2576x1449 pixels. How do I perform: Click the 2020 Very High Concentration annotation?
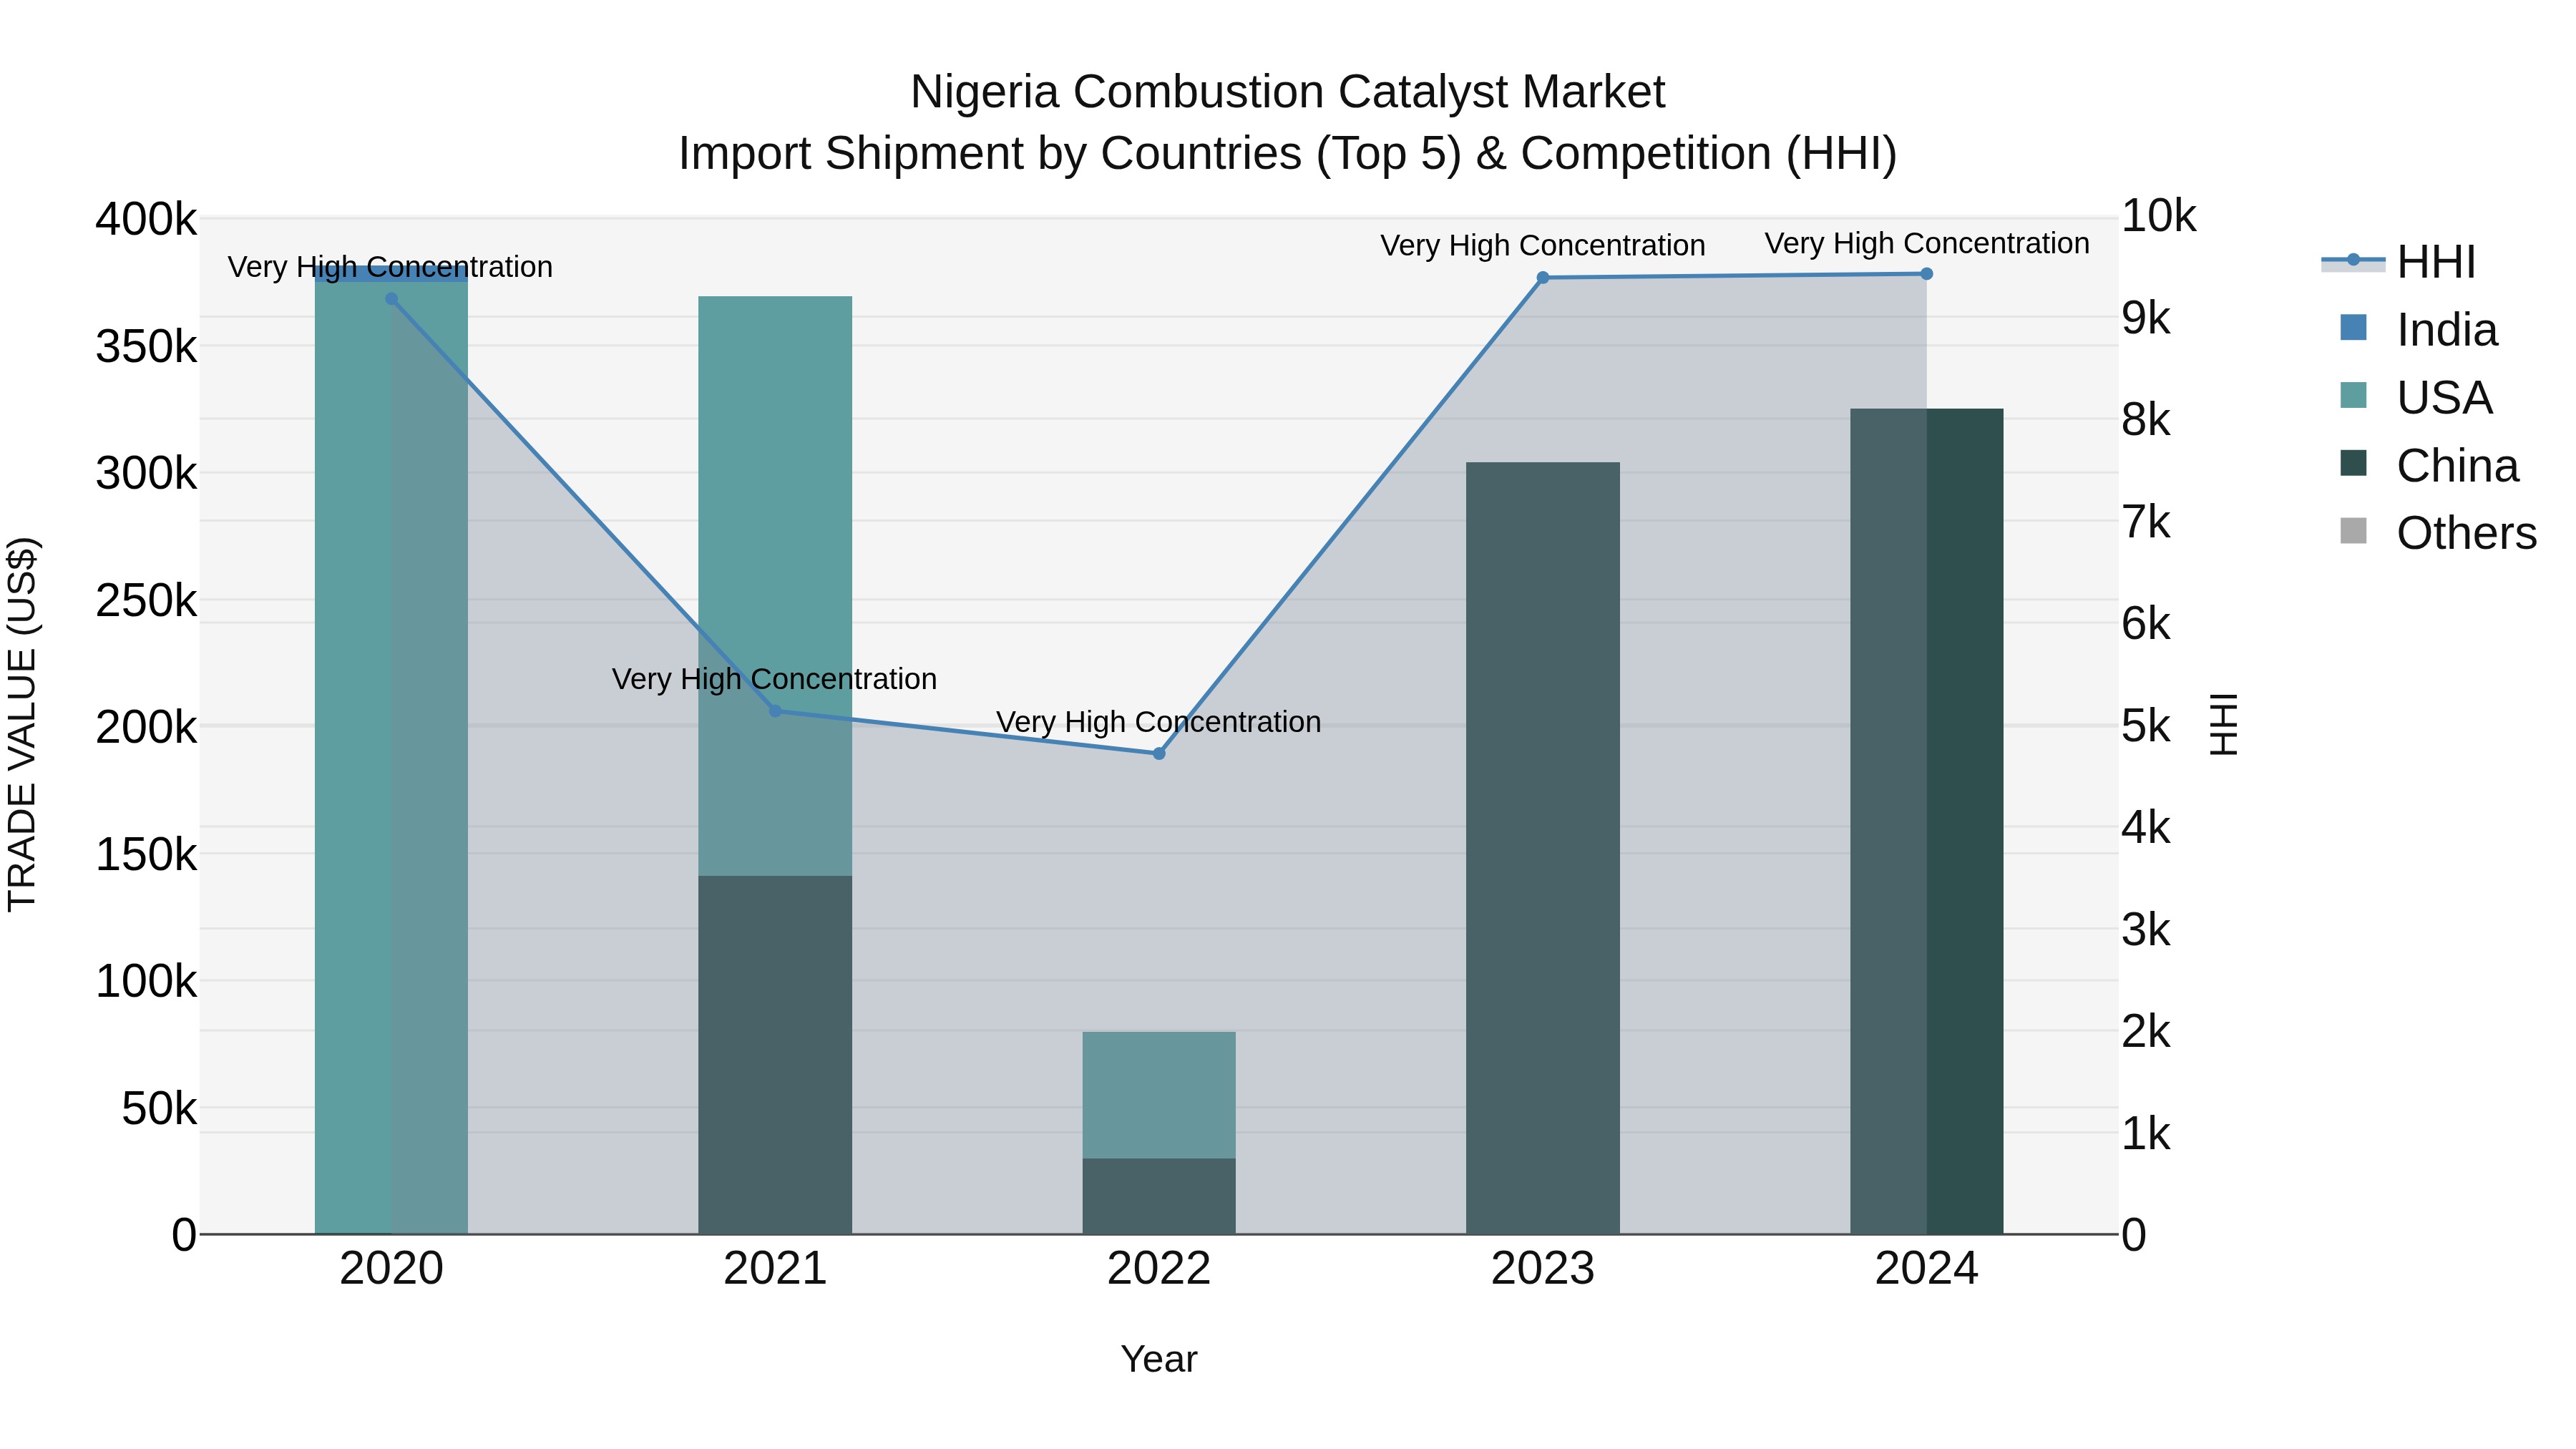pos(390,267)
